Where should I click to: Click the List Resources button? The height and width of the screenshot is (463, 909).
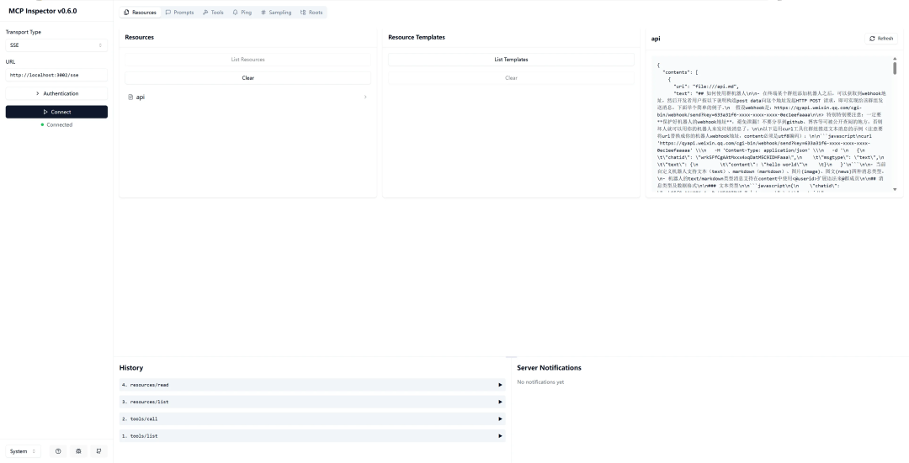click(248, 60)
